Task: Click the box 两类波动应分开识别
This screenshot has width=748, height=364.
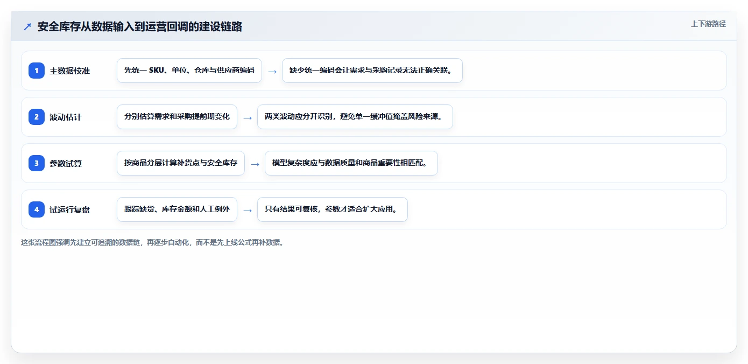Action: [355, 117]
